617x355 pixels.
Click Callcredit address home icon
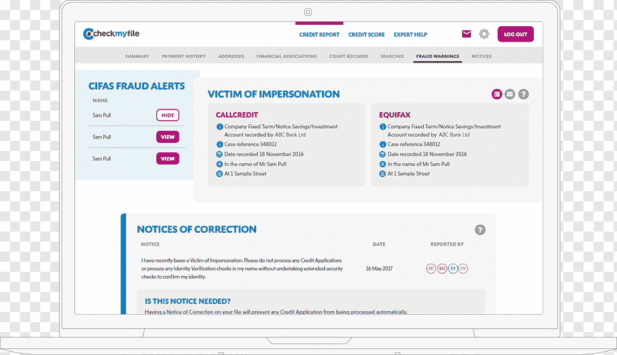tap(219, 174)
